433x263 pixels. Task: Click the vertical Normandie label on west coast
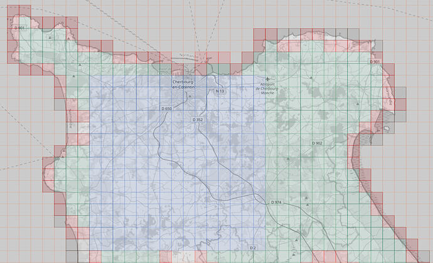tap(70, 119)
